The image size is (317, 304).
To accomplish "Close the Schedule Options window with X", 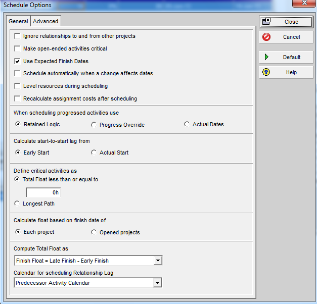I will [304, 3].
